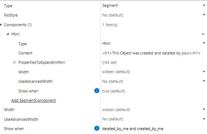207x134 pixels.
Task: Open segment Width dropdown arrow
Action: 204,109
